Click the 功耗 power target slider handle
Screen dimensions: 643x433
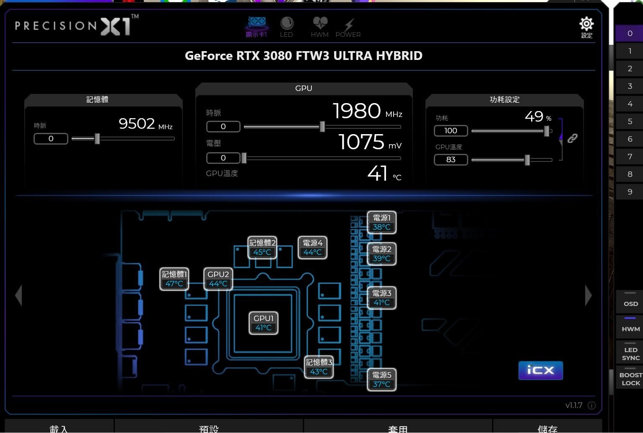pyautogui.click(x=547, y=131)
